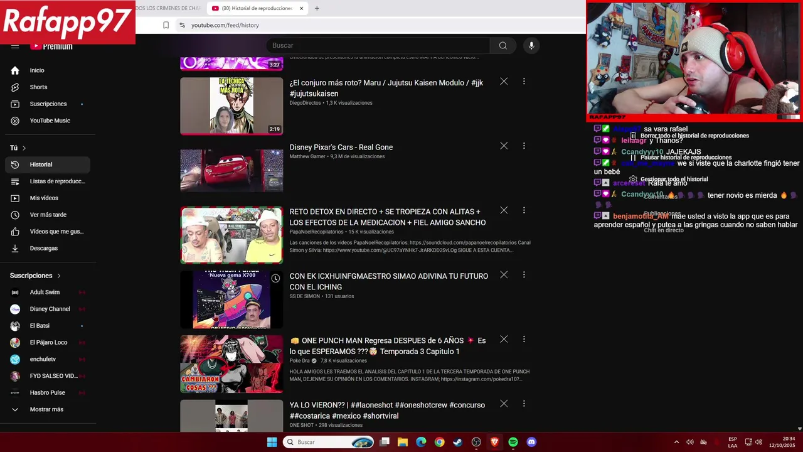Pause playback history (Pausar historial de reproducciones)
This screenshot has height=452, width=803.
click(681, 158)
